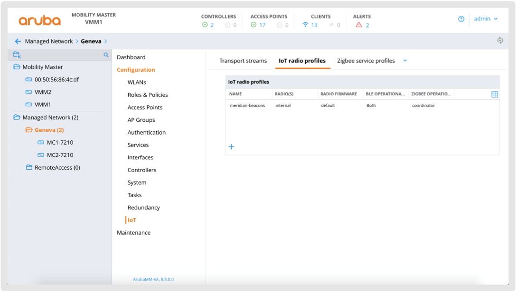Click the back arrow in breadcrumb bar

point(18,41)
